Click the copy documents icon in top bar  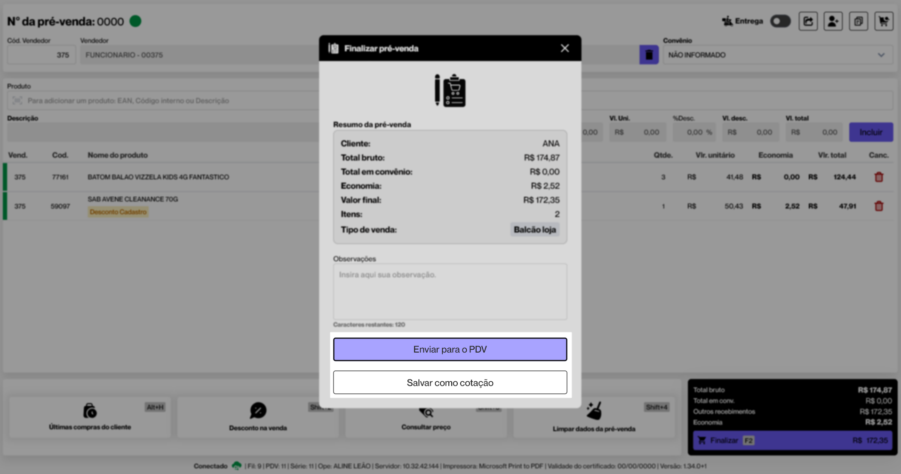[x=858, y=21]
